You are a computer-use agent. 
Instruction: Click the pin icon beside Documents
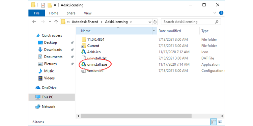pyautogui.click(x=72, y=57)
